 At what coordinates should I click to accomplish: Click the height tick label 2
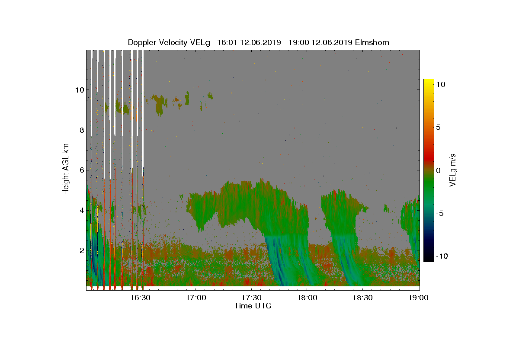click(81, 250)
